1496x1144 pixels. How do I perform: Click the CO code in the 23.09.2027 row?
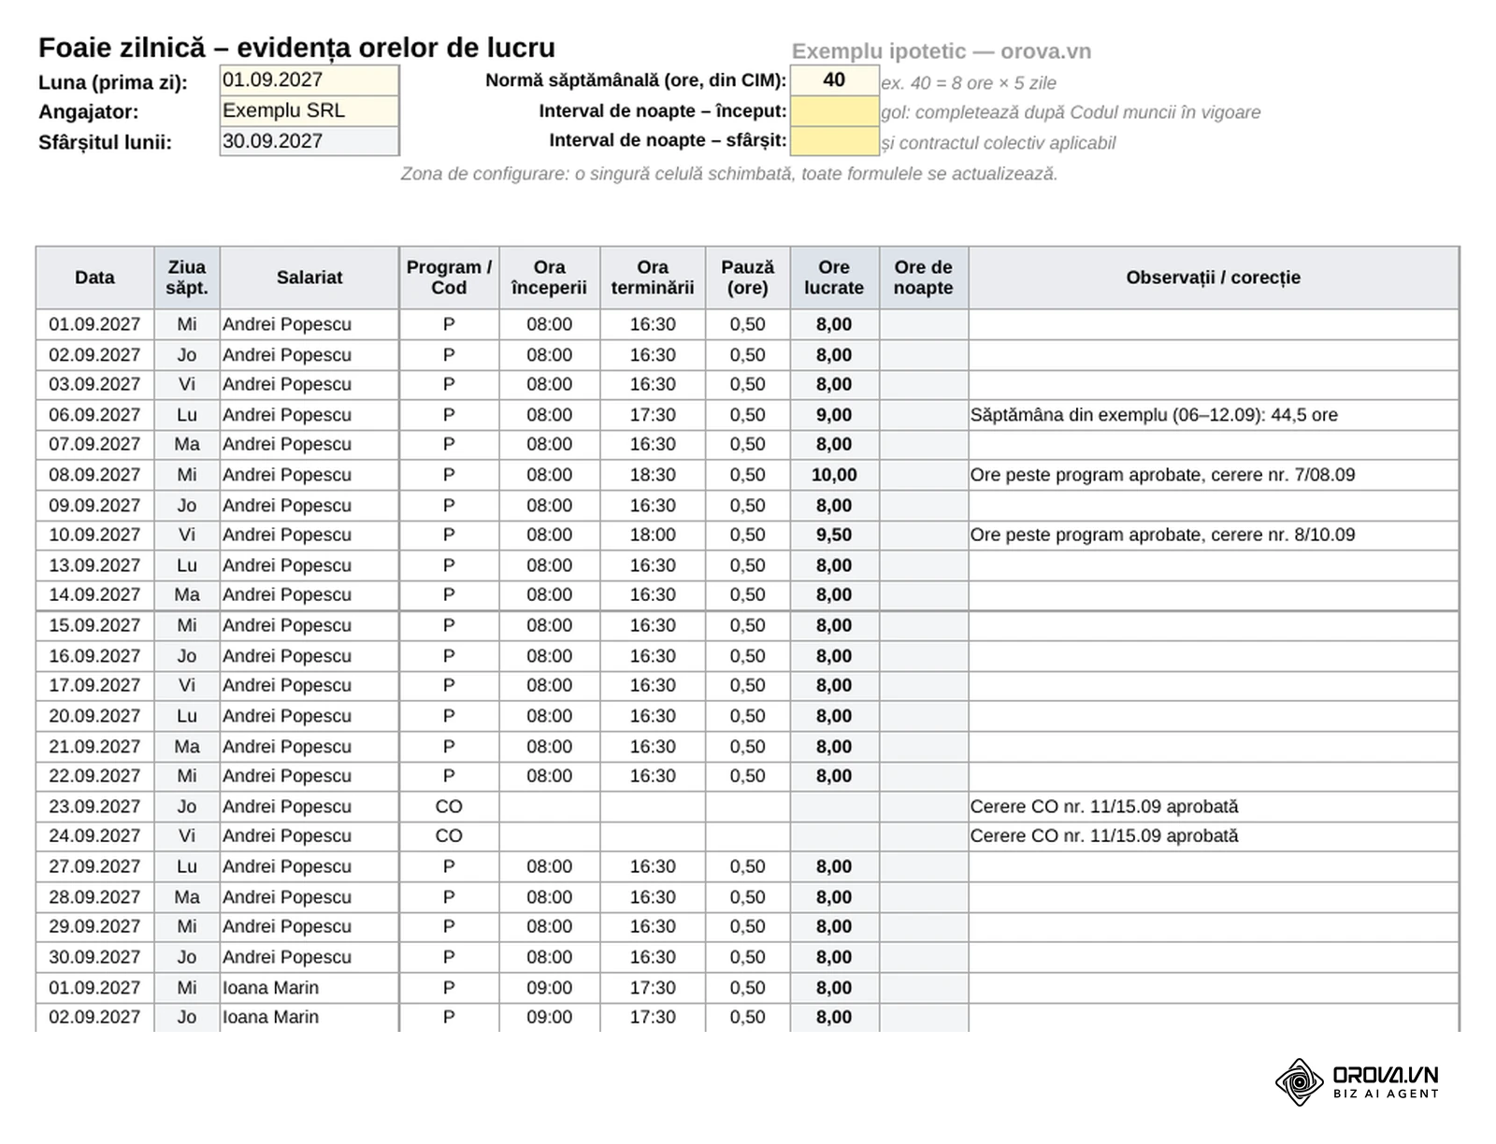coord(449,807)
